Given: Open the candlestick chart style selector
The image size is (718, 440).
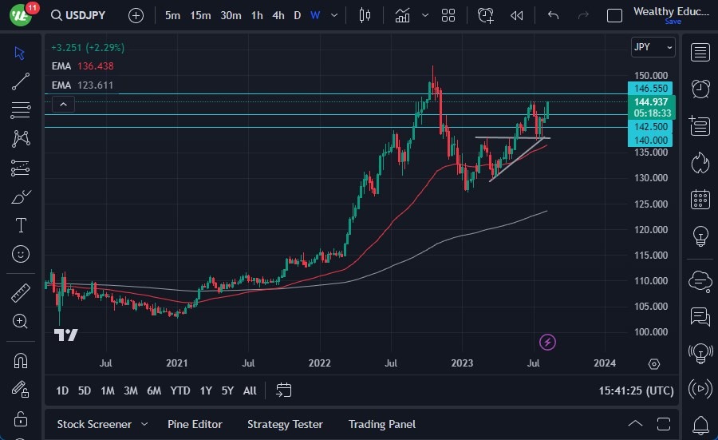Looking at the screenshot, I should pyautogui.click(x=365, y=15).
